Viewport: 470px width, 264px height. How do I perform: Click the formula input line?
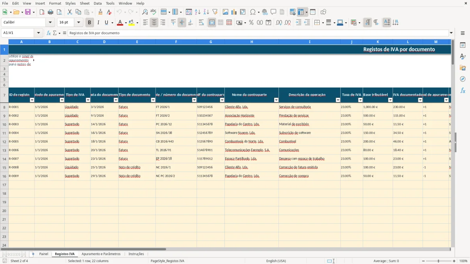pyautogui.click(x=258, y=33)
